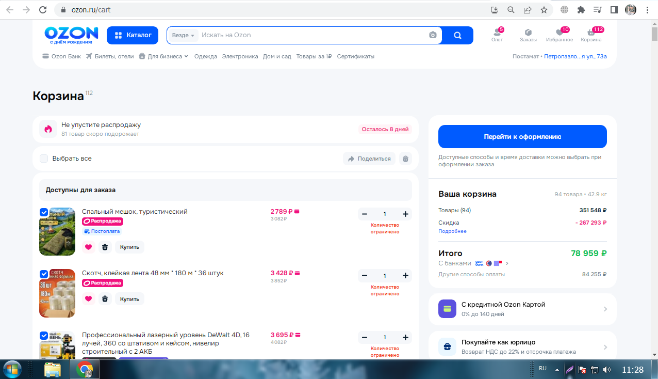
Task: Uncheck the Скотч клейкая лента checkbox
Action: pyautogui.click(x=44, y=274)
